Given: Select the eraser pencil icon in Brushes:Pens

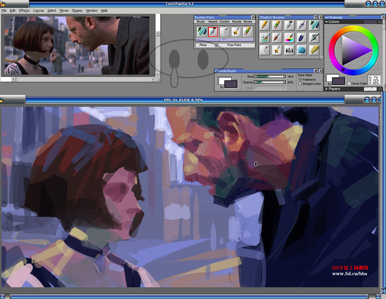Looking at the screenshot, I should tap(247, 32).
